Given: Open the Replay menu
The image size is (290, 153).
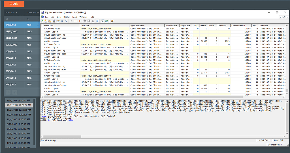Looking at the screenshot, I should (67, 17).
